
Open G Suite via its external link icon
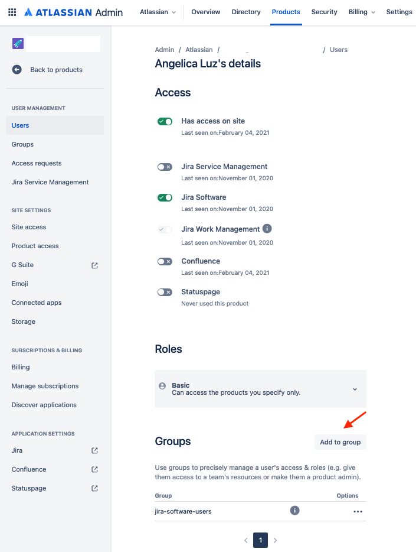click(x=94, y=265)
